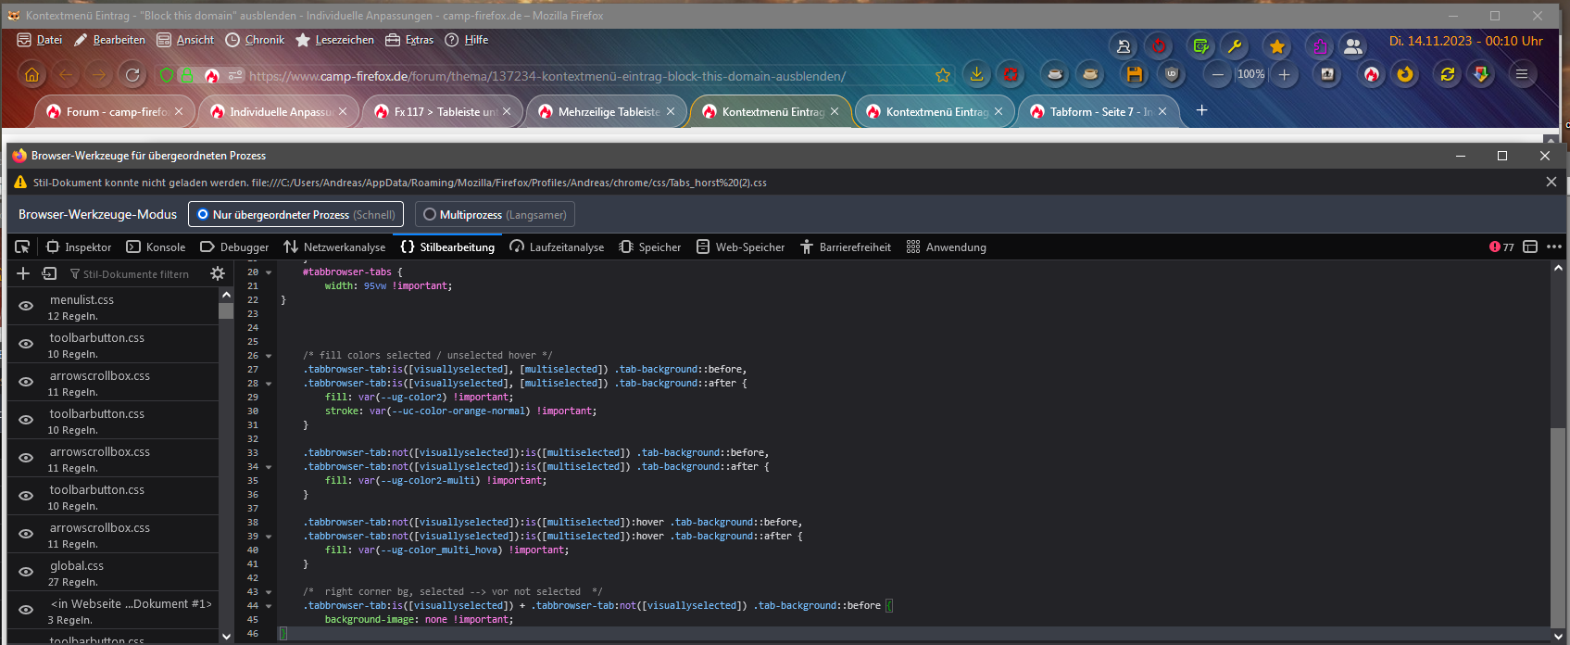Switch to the Konsole tab

(157, 247)
